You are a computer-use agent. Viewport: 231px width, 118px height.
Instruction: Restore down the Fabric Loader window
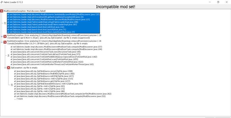(x=217, y=2)
